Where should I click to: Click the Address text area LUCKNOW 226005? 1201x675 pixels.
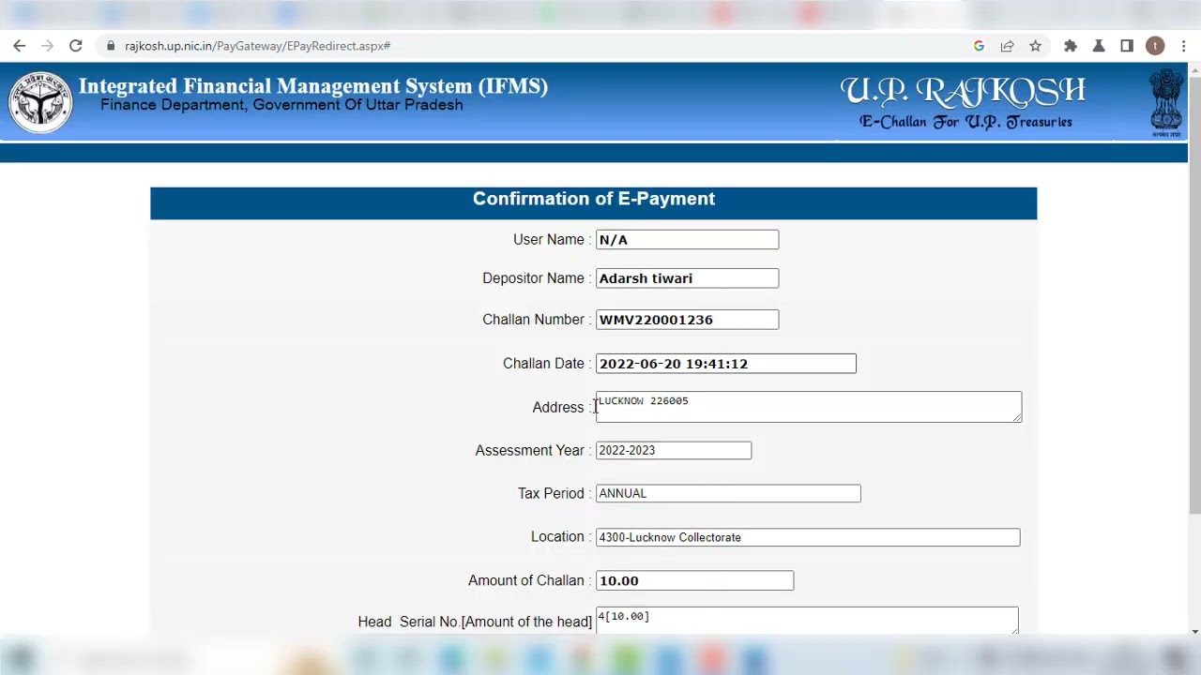tap(809, 407)
